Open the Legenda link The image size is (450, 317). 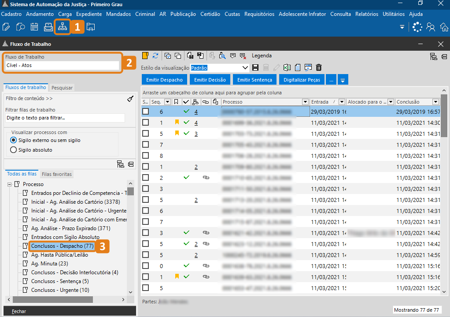pos(262,56)
